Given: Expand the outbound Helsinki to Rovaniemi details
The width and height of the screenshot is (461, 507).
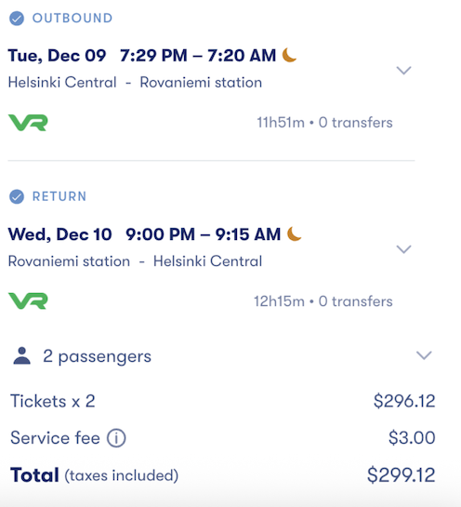Looking at the screenshot, I should (403, 70).
